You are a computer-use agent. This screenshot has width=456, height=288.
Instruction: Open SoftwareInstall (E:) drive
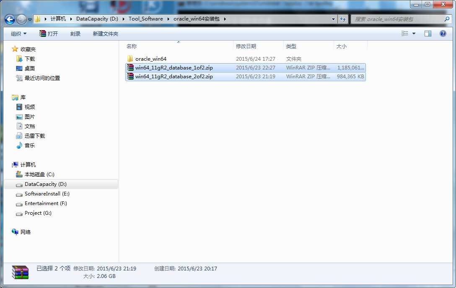pos(47,194)
